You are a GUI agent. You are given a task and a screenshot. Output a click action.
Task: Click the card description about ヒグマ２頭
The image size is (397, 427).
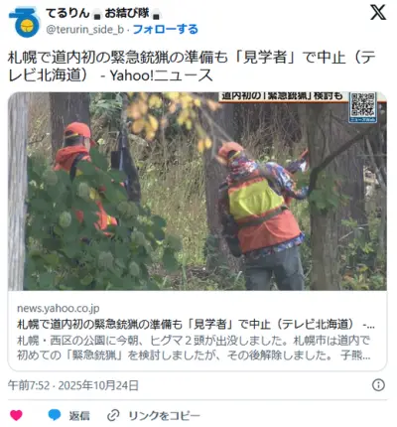(x=194, y=348)
